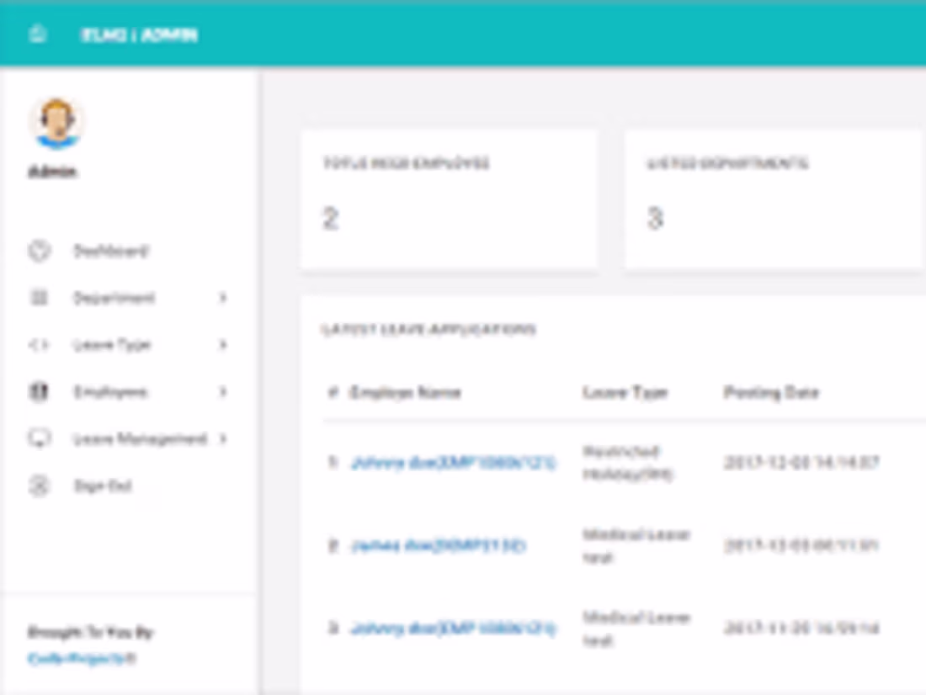926x695 pixels.
Task: Expand the Department submenu chevron
Action: 222,298
